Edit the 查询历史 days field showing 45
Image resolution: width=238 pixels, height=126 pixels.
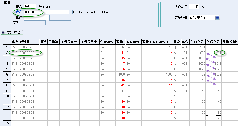point(194,6)
